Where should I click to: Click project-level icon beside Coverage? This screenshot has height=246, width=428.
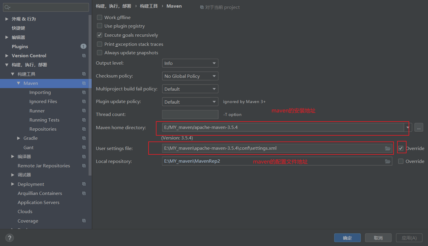(84, 221)
